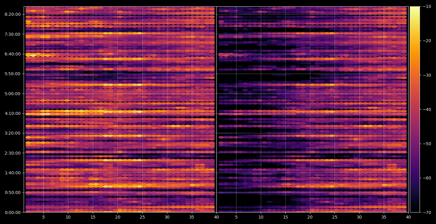This screenshot has height=224, width=436.
Task: Select the 1:40:00 y-axis tick label
Action: tap(13, 173)
